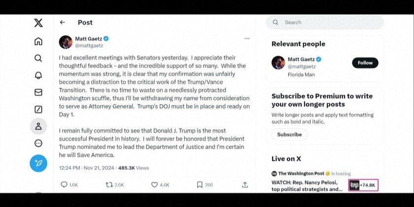Go to the Home feed icon
414x207 pixels.
[38, 41]
